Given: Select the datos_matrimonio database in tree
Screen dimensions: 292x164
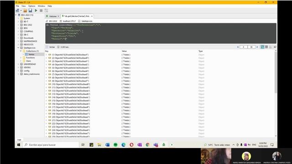Looking at the screenshot, I should pyautogui.click(x=31, y=74).
